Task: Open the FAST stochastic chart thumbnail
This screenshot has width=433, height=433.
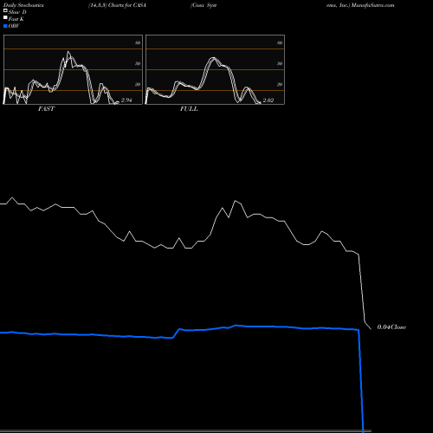Action: pyautogui.click(x=73, y=69)
